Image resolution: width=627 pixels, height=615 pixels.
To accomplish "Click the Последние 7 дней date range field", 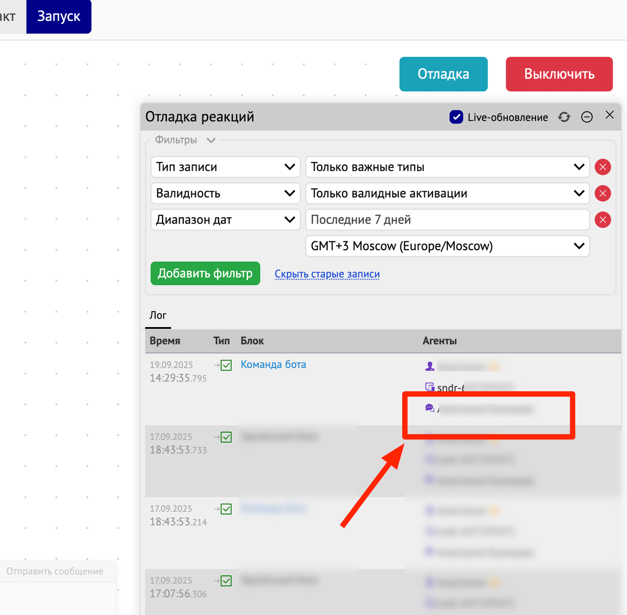I will (x=447, y=220).
